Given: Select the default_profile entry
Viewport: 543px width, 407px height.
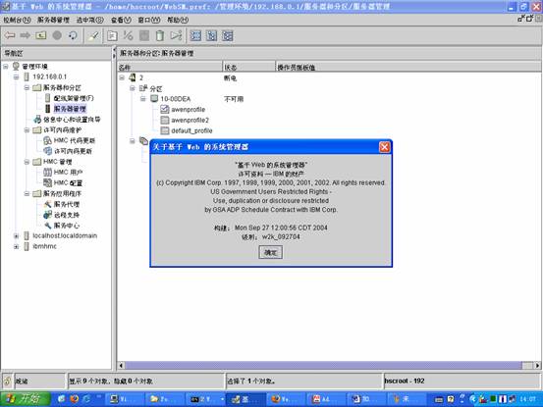Looking at the screenshot, I should [x=191, y=130].
